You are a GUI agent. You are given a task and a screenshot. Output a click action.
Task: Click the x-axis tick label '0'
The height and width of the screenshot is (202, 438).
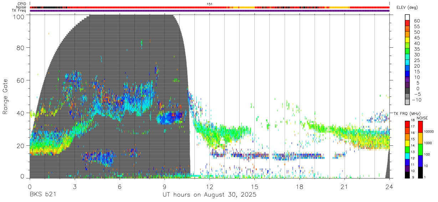(30, 187)
